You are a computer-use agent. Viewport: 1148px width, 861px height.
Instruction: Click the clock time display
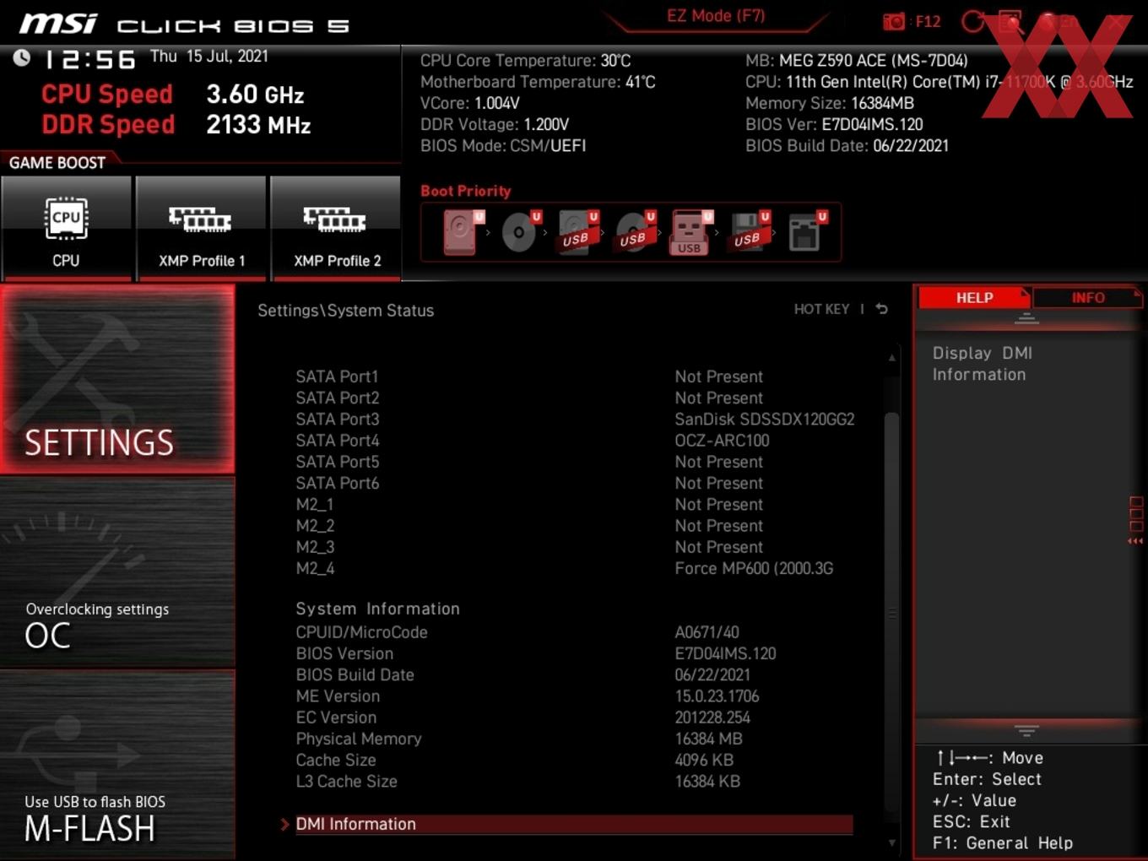point(89,59)
